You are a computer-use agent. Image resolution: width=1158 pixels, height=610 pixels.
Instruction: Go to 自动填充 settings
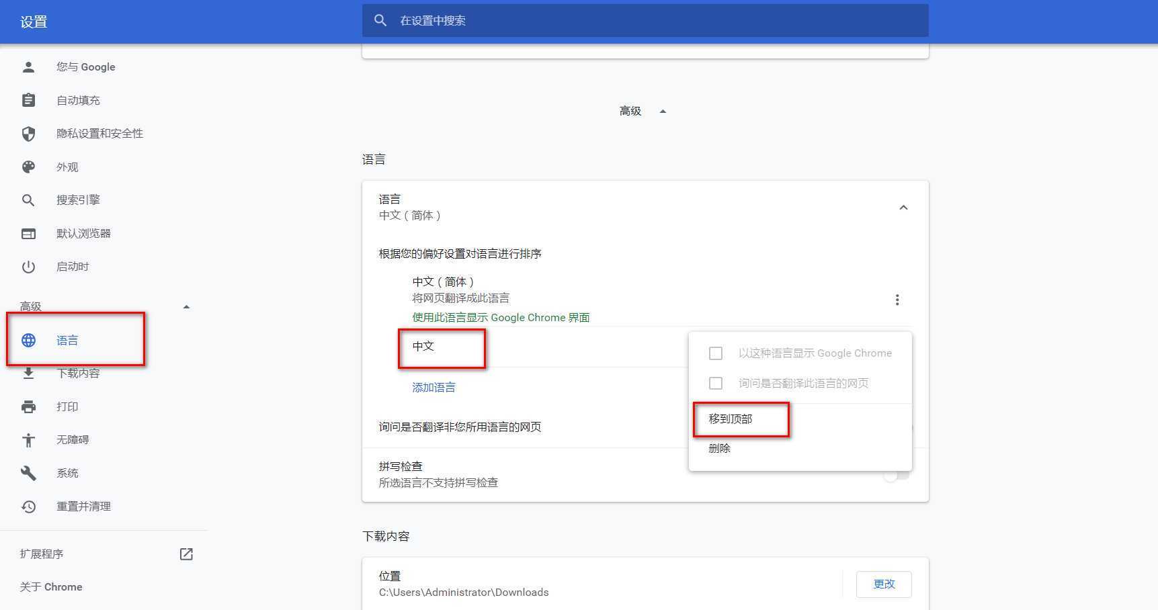click(78, 100)
